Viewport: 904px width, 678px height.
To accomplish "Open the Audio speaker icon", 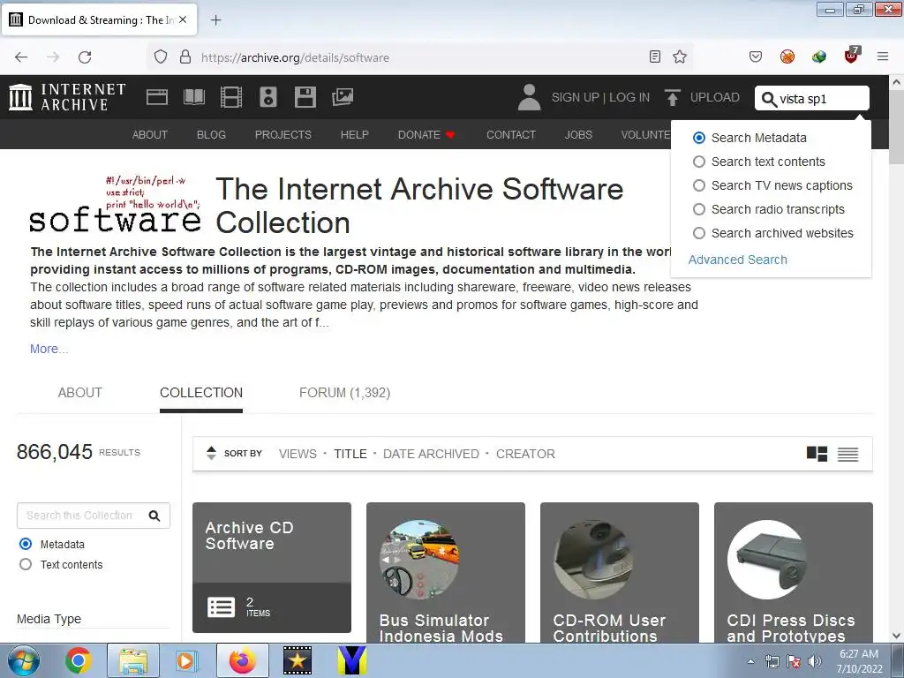I will pyautogui.click(x=268, y=97).
